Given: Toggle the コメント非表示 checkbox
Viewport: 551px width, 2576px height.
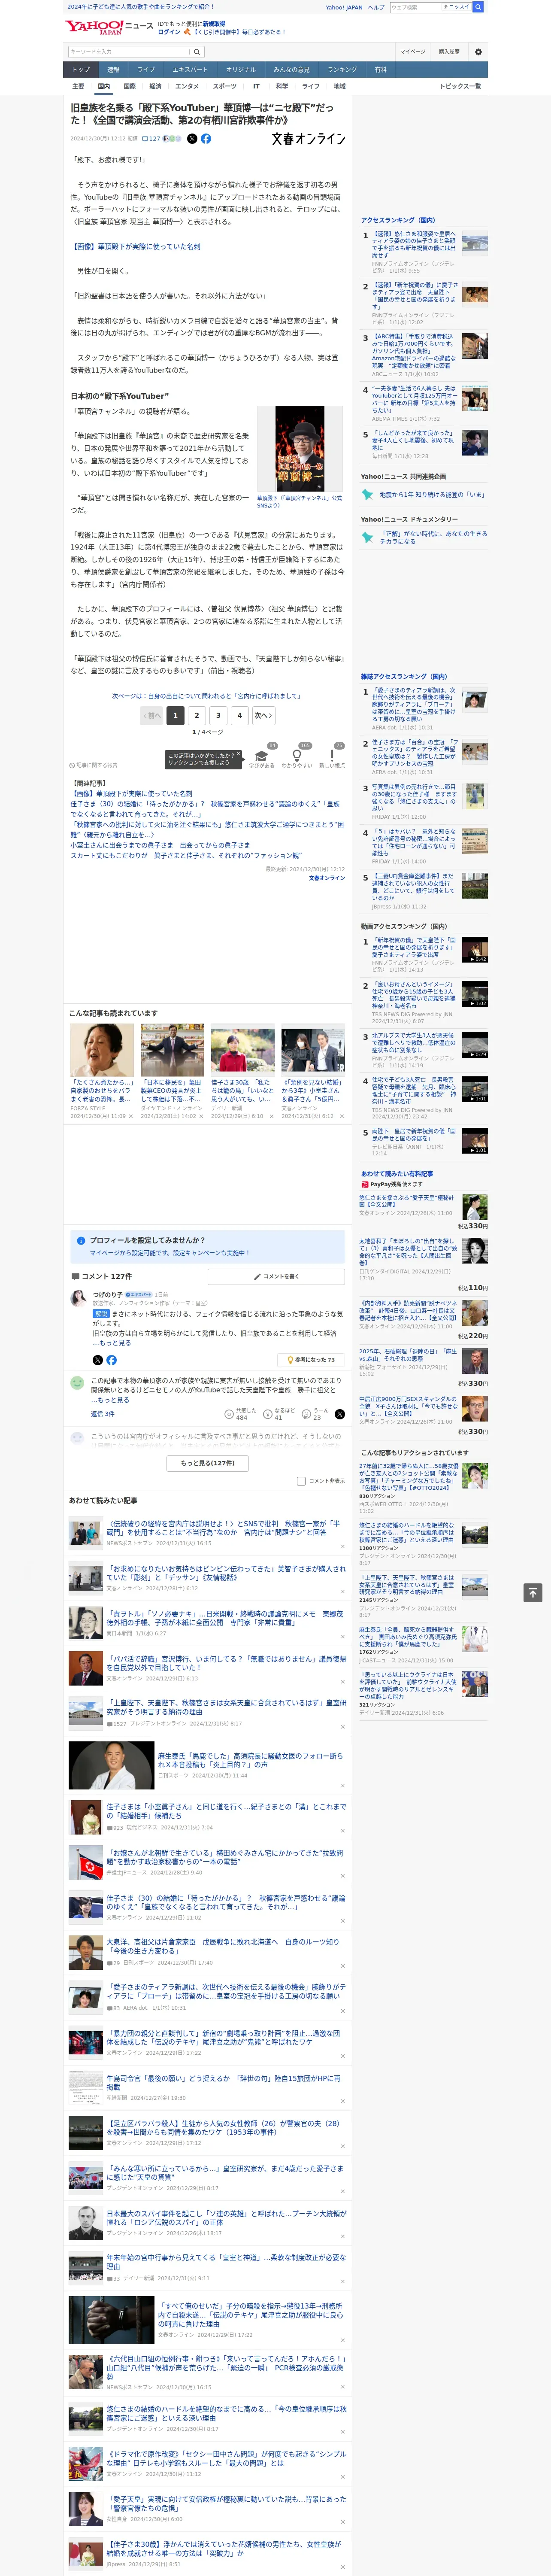Looking at the screenshot, I should tap(301, 1481).
